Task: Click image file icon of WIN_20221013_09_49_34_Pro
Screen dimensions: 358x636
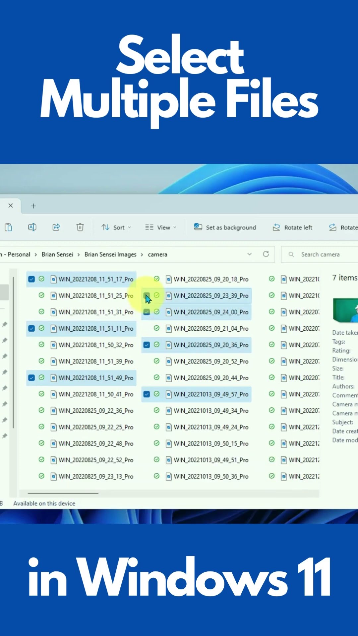Action: (169, 411)
